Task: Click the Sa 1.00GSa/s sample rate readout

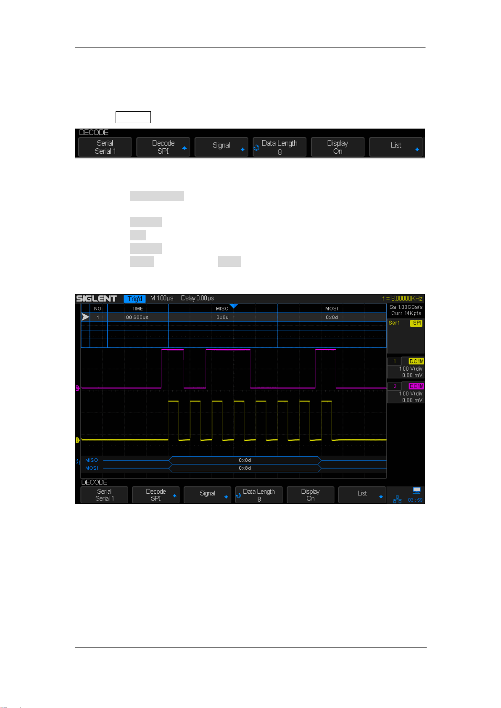Action: click(406, 307)
